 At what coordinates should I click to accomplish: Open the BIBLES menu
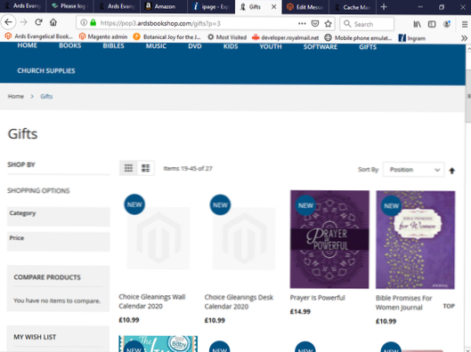pyautogui.click(x=113, y=46)
